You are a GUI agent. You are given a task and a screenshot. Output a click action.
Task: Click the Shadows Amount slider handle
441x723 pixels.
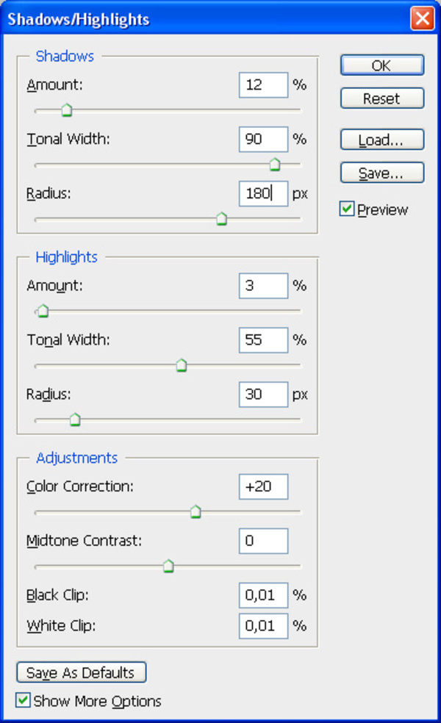(67, 109)
